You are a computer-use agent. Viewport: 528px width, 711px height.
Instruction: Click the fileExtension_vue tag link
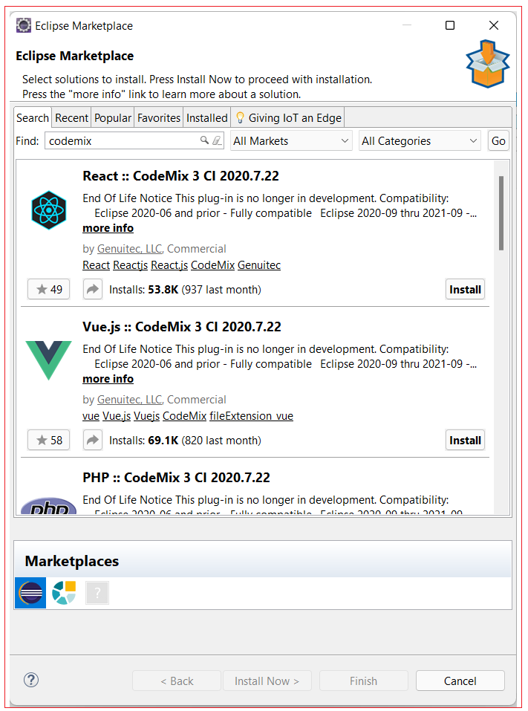tap(251, 416)
